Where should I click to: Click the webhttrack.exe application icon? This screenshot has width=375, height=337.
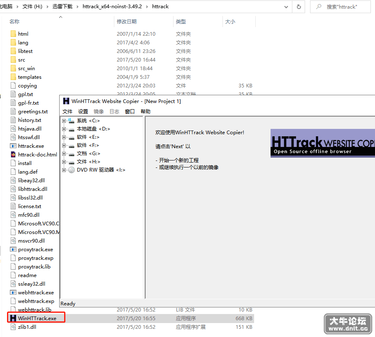[x=13, y=292]
